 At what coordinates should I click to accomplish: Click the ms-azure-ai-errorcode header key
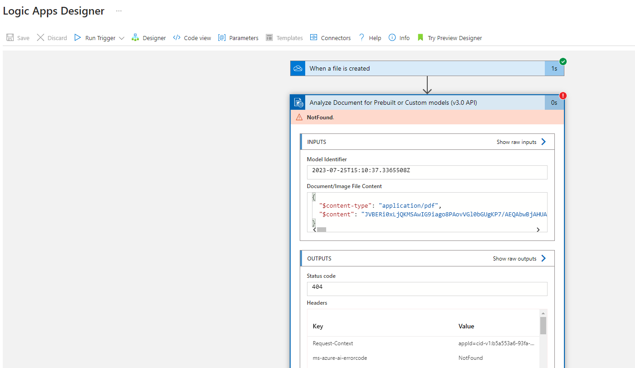[x=340, y=358]
